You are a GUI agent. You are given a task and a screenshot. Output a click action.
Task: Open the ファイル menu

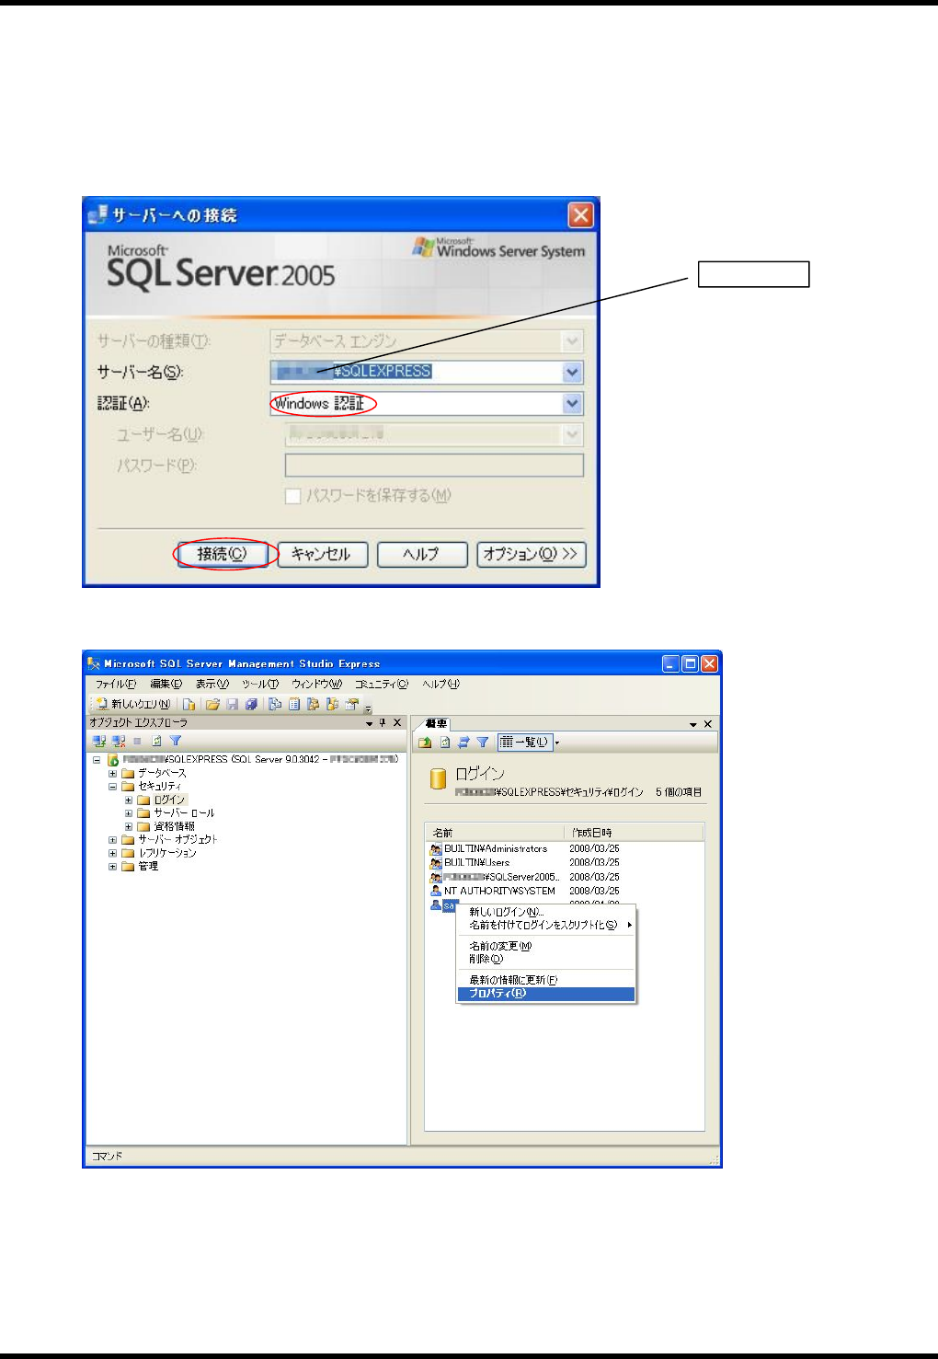coord(115,684)
